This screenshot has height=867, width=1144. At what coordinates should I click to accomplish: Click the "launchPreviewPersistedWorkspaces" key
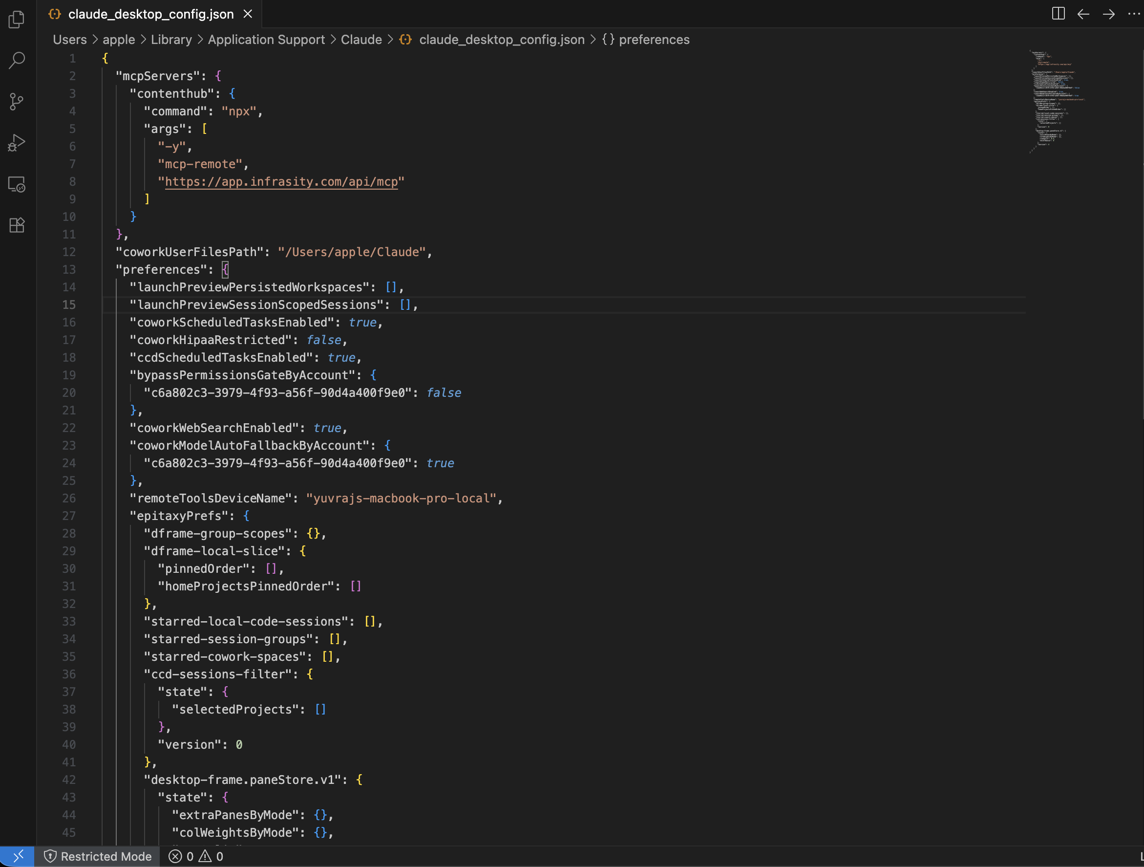[x=253, y=287]
